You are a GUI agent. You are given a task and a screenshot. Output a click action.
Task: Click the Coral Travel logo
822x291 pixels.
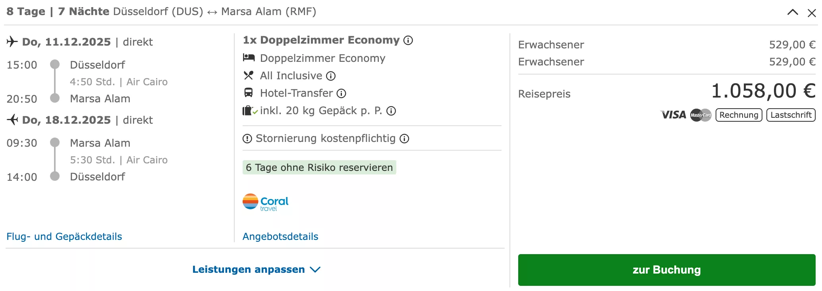click(x=265, y=202)
